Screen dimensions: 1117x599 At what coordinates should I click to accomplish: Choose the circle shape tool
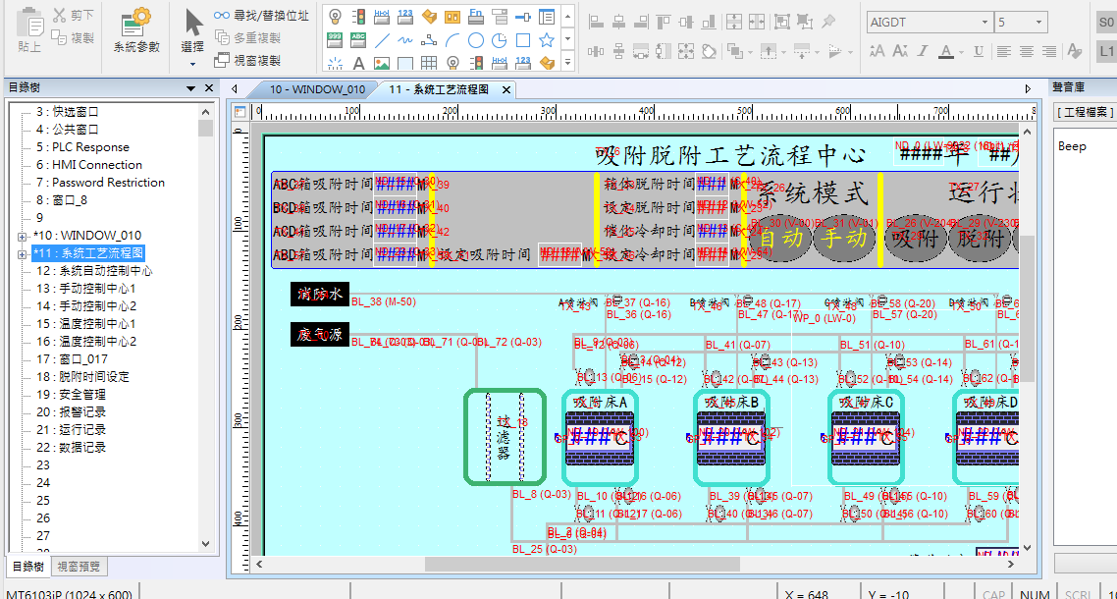[x=475, y=40]
